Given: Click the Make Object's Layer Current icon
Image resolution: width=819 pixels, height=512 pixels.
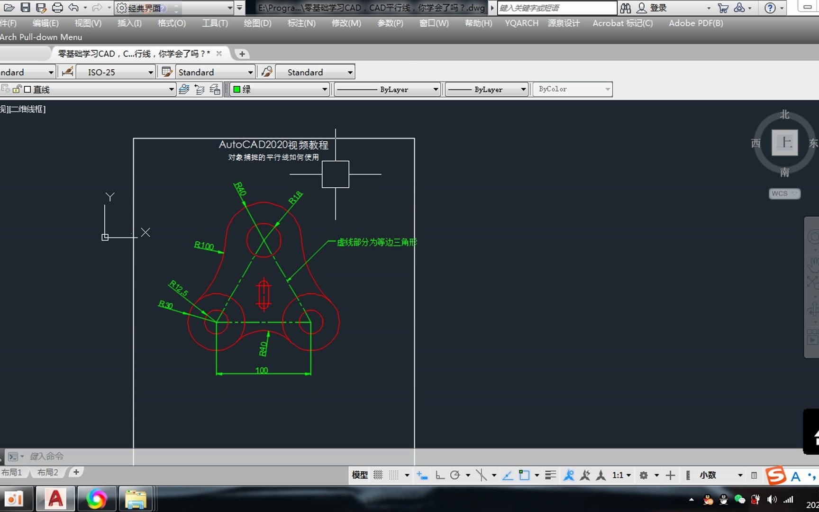Looking at the screenshot, I should (x=184, y=89).
